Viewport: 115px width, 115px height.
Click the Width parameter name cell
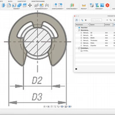[93, 38]
